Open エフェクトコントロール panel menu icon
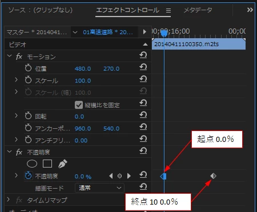The width and height of the screenshot is (257, 212). 168,10
